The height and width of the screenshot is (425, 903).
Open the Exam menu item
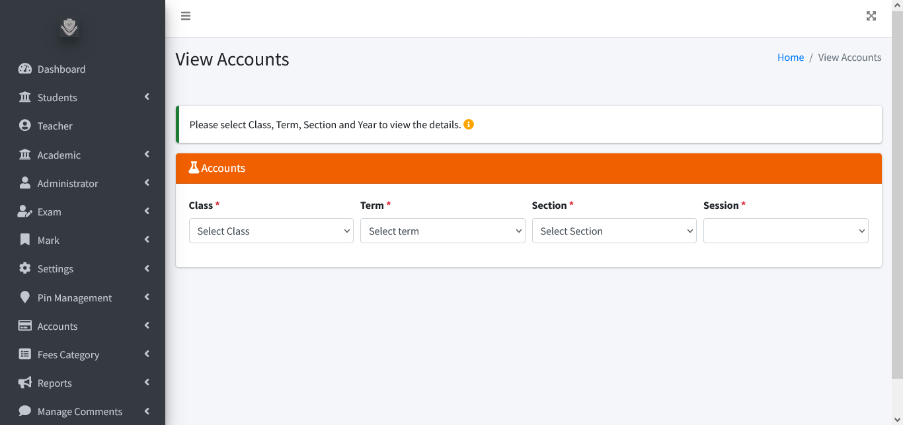pyautogui.click(x=83, y=212)
